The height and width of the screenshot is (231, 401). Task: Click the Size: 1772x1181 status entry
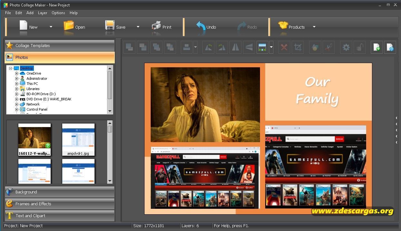tap(149, 226)
